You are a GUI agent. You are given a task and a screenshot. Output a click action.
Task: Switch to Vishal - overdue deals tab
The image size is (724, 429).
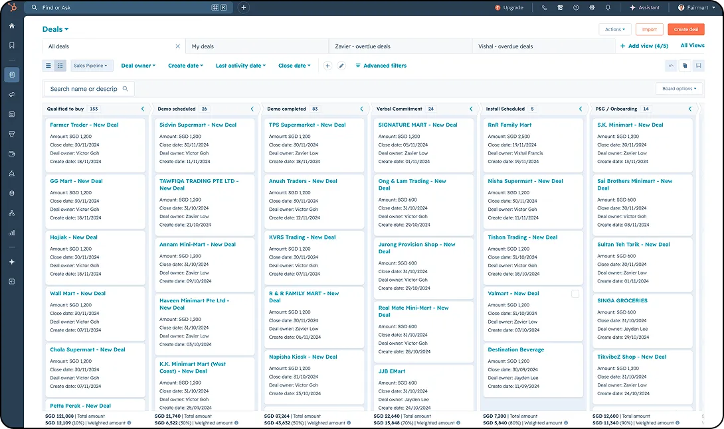click(x=543, y=46)
